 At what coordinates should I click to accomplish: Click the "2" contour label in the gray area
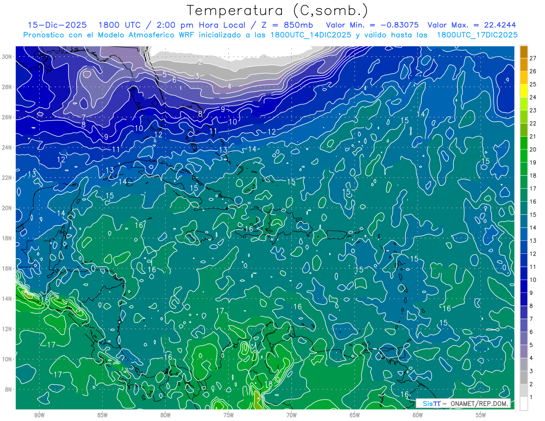coord(200,62)
